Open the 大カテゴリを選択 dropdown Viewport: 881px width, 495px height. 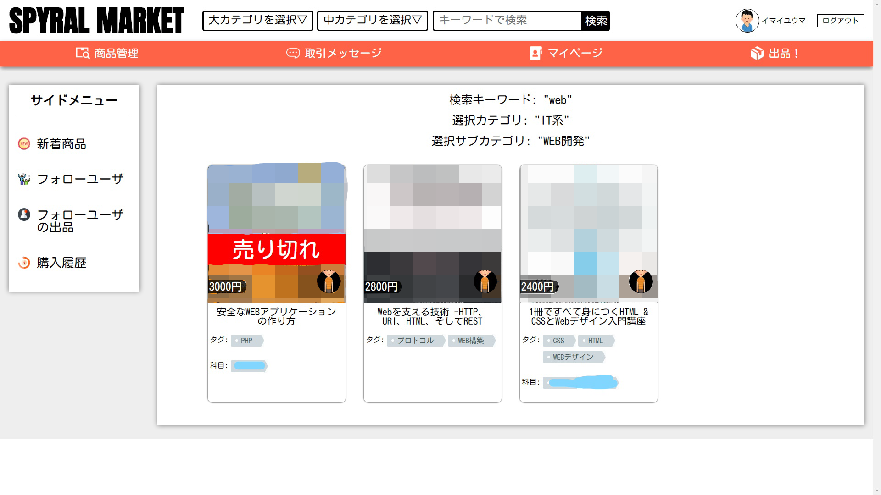tap(257, 21)
